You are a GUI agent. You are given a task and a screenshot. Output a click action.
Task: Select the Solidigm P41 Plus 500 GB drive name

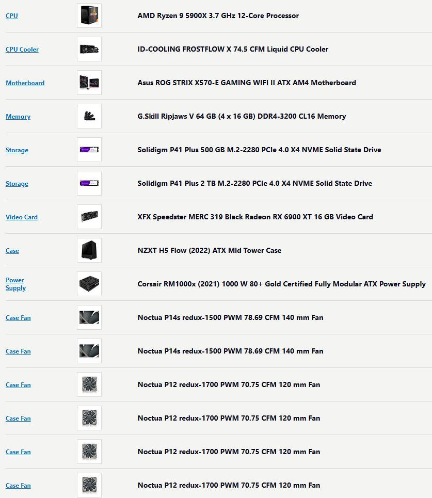coord(259,150)
